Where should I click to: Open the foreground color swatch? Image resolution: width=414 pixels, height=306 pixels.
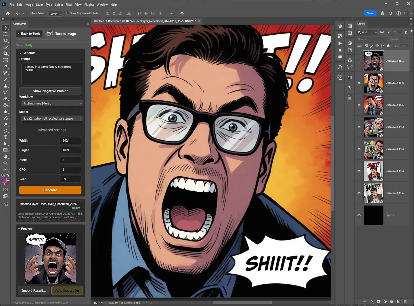tap(4, 180)
